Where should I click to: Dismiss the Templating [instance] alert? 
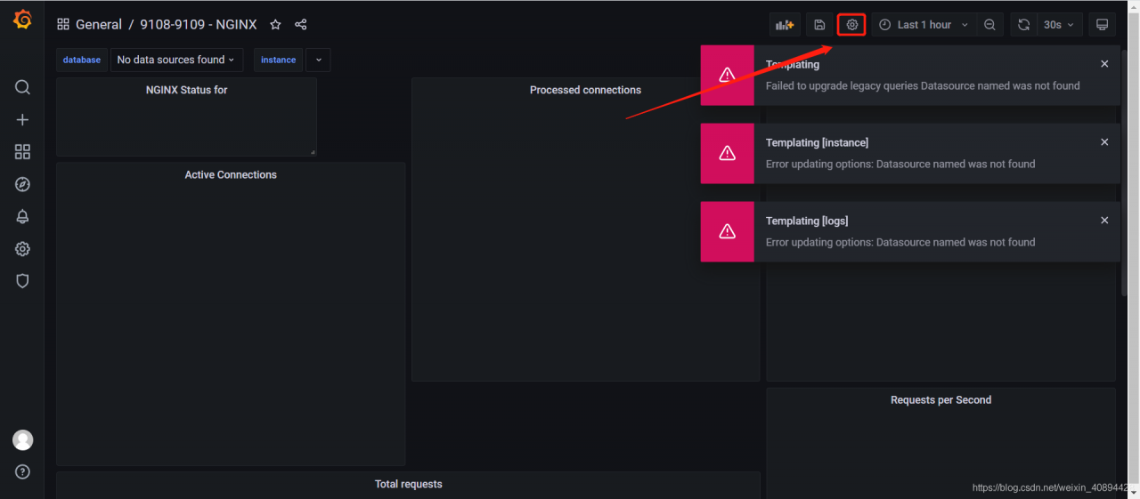[x=1104, y=142]
